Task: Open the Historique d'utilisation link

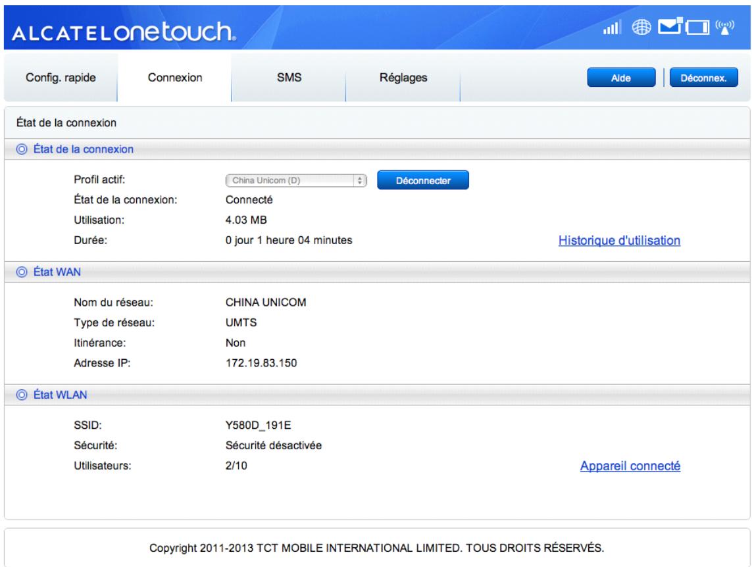Action: pos(619,241)
